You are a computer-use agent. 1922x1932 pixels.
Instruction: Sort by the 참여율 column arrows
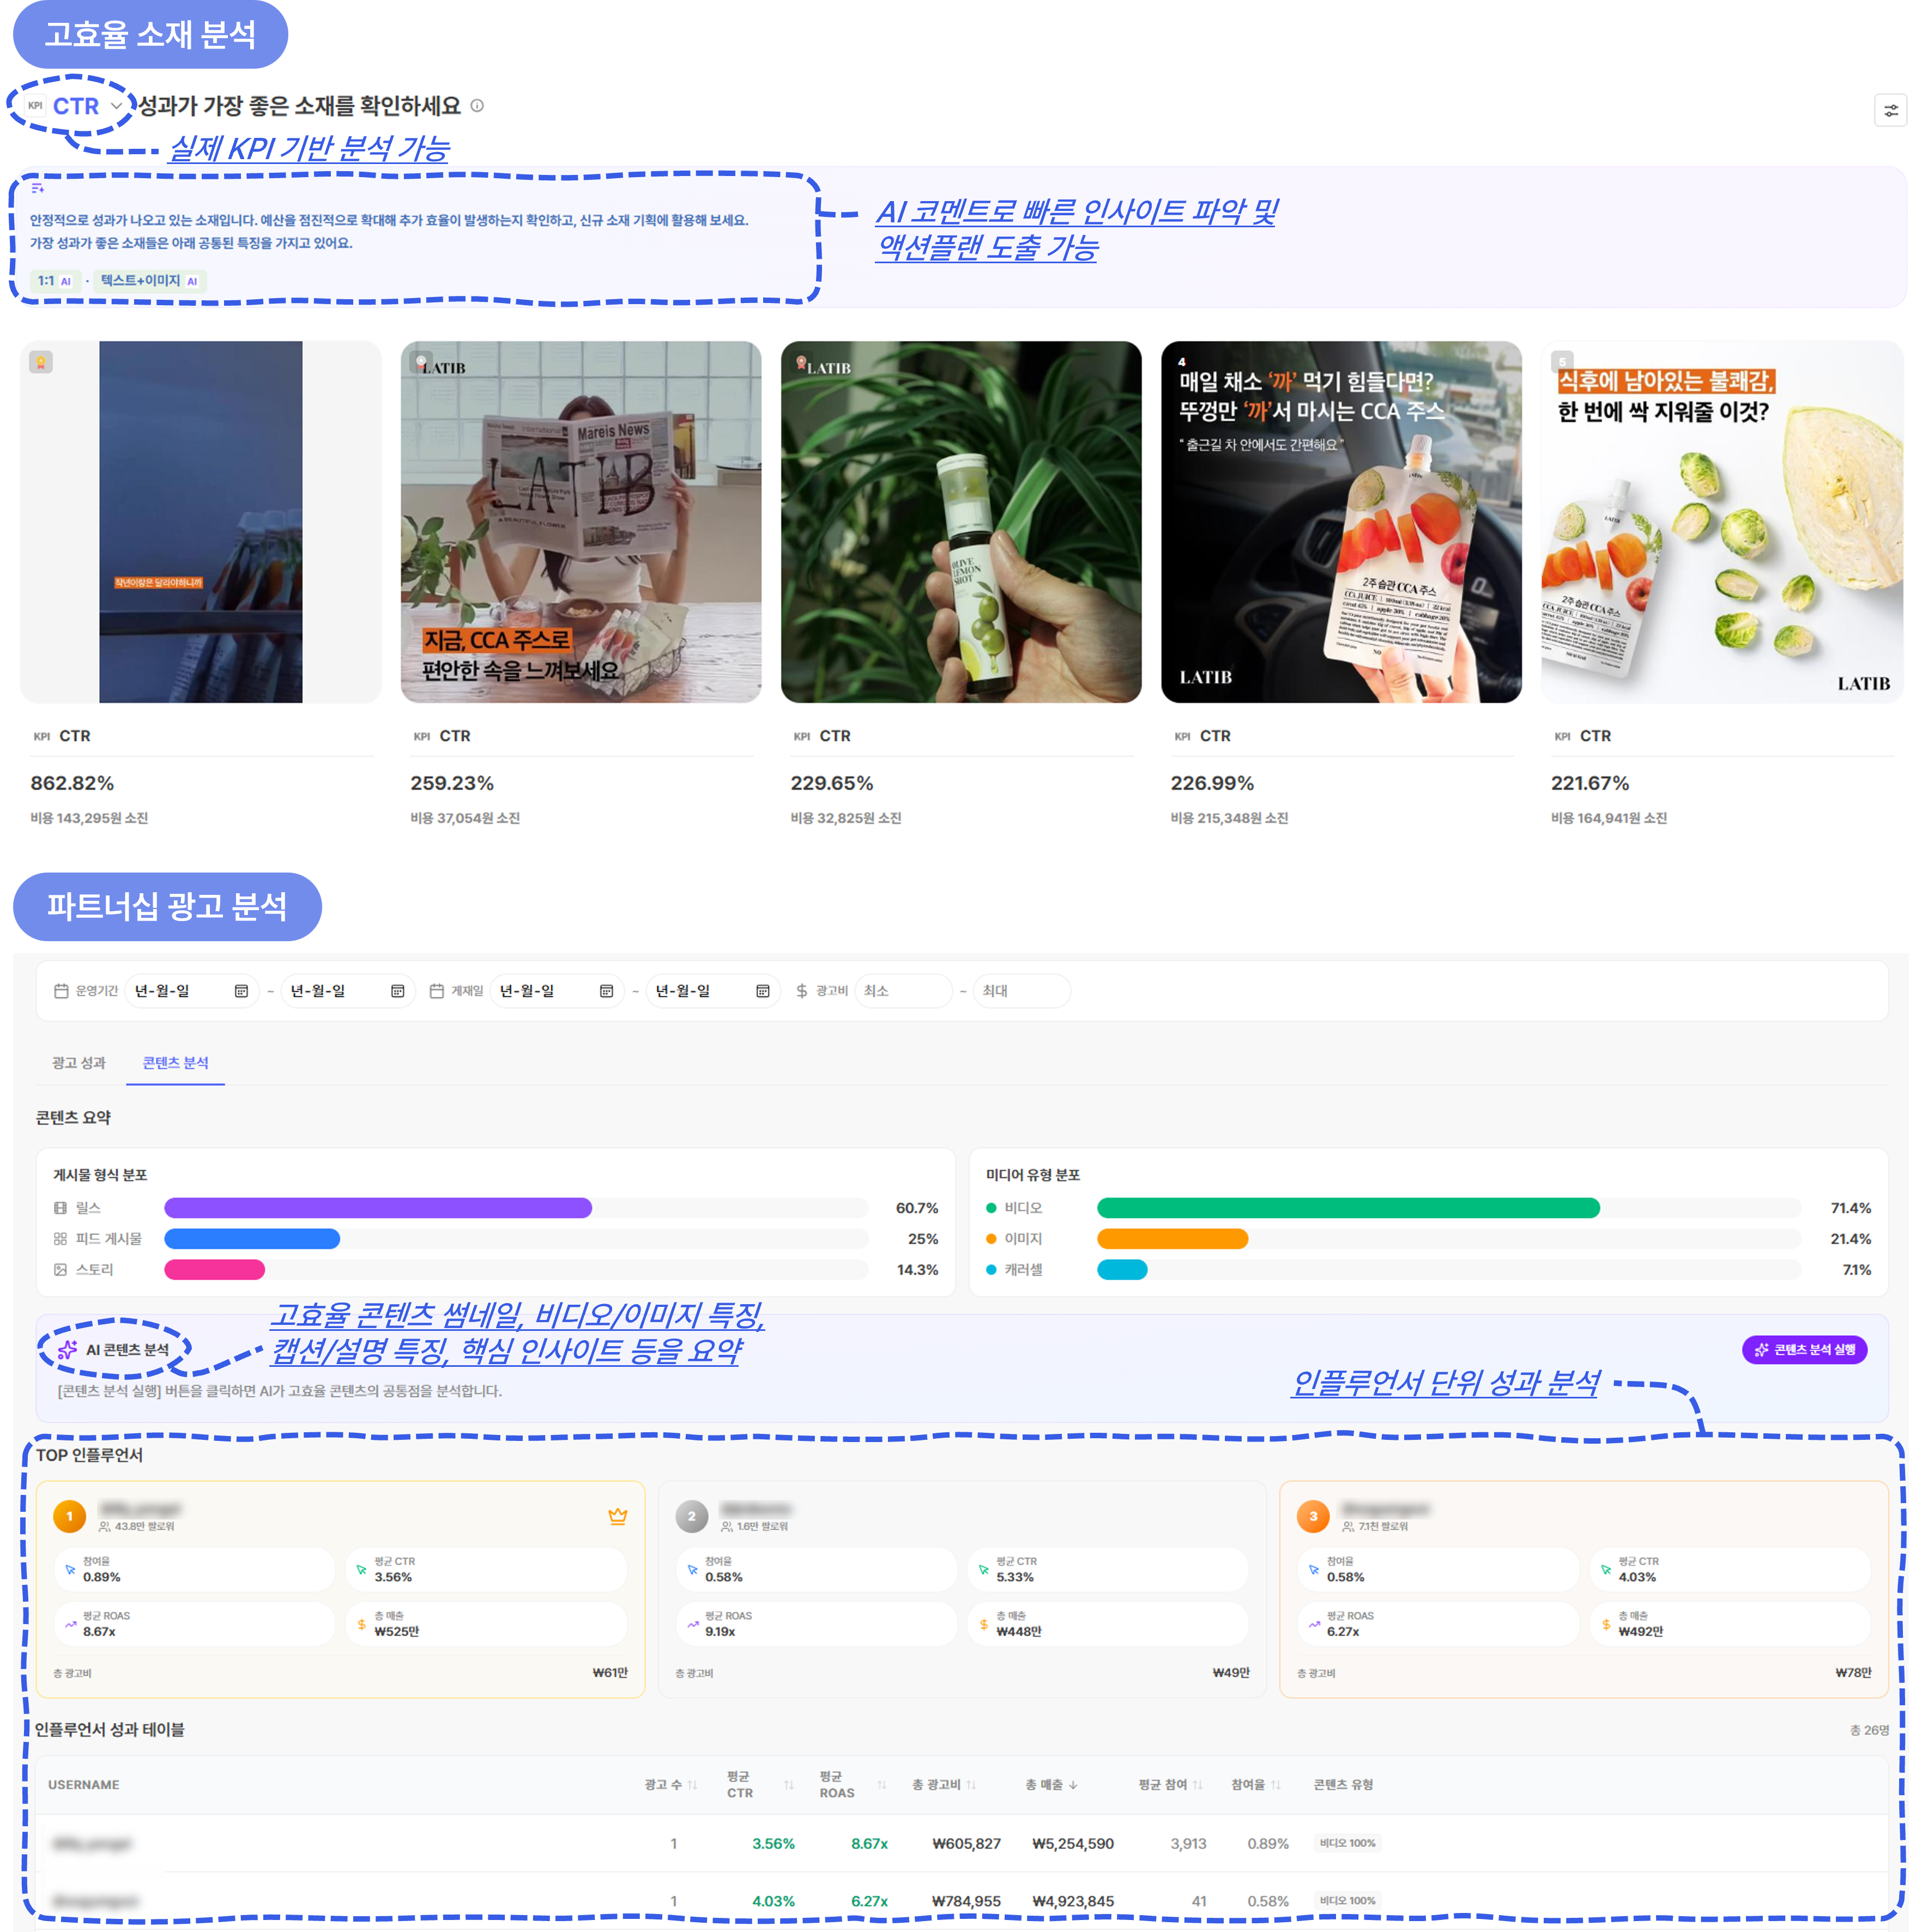point(1275,1785)
